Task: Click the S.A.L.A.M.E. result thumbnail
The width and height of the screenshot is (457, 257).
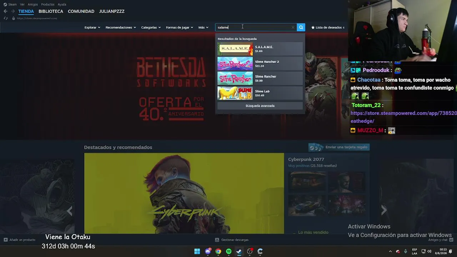Action: [x=235, y=49]
